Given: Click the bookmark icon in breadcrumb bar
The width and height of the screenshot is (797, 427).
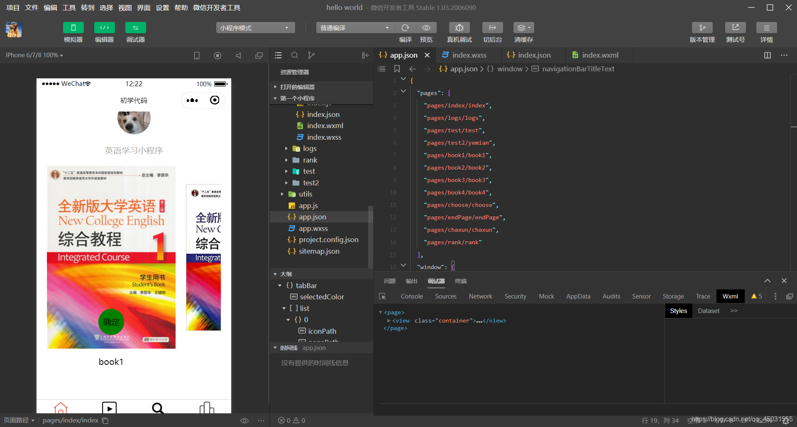Looking at the screenshot, I should point(397,69).
